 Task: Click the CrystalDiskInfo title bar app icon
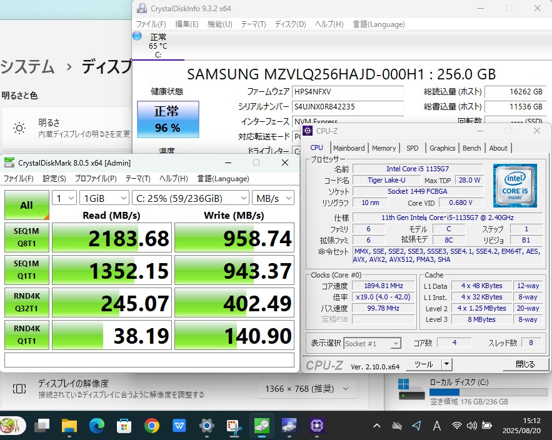(x=141, y=8)
